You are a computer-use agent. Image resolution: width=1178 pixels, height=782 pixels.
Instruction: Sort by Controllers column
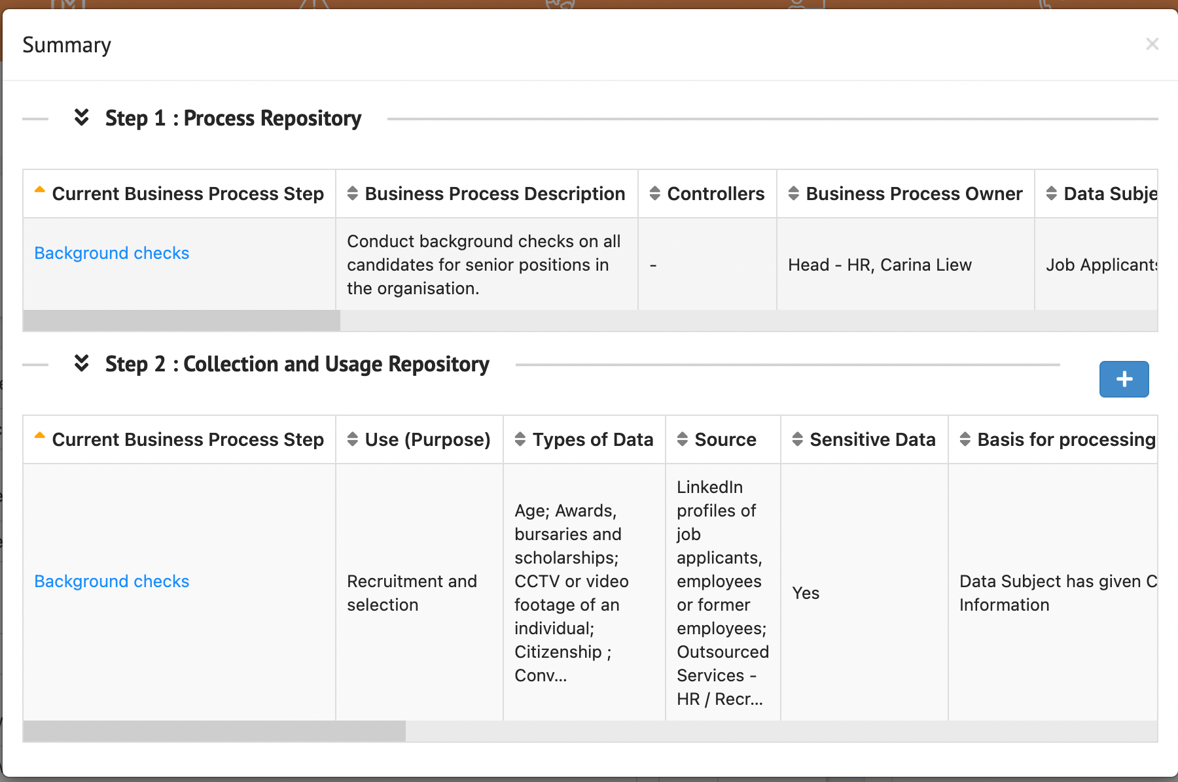point(707,194)
